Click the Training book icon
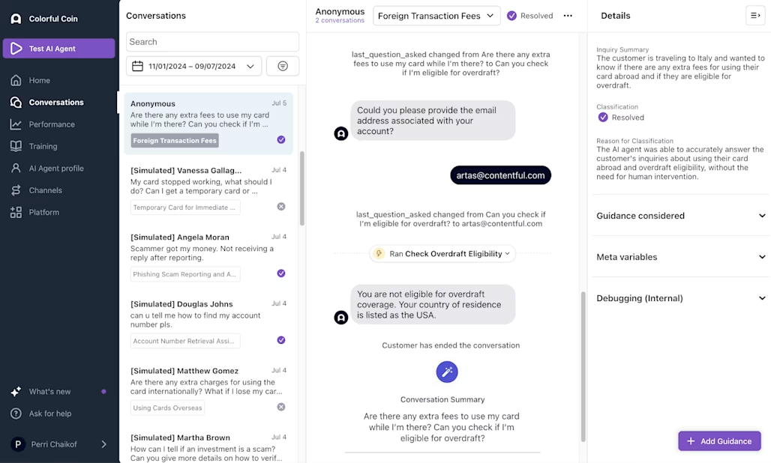 [16, 146]
